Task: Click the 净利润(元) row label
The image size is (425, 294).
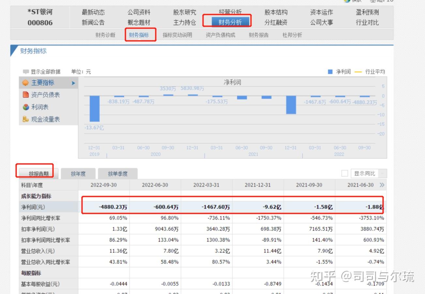Action: [x=33, y=207]
